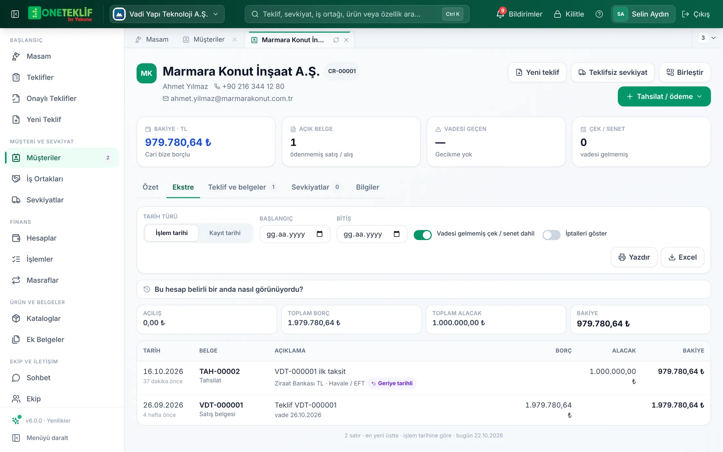Refresh the Marmara Konut tab
Screen dimensions: 723x452
336,40
